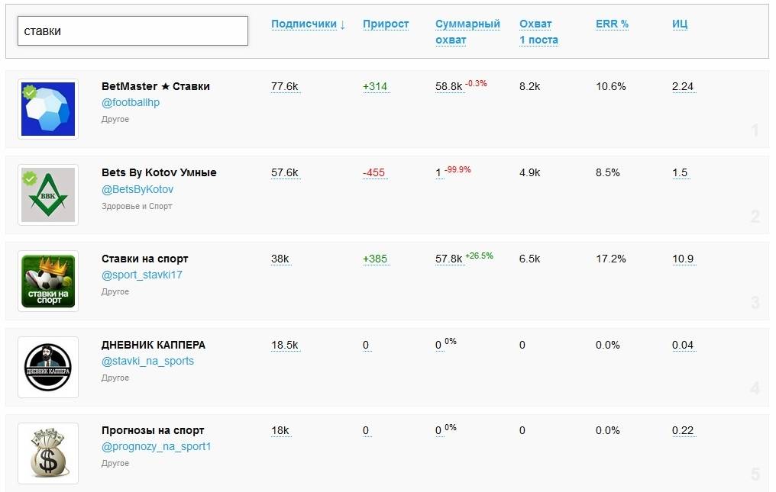
Task: Open @stavki_na_sports channel link
Action: point(147,362)
